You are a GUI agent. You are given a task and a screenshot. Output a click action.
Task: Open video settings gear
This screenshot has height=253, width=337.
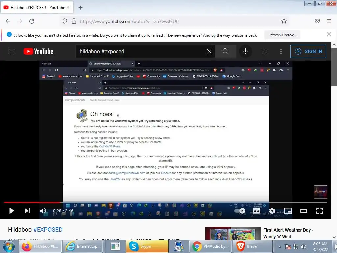coord(272,211)
